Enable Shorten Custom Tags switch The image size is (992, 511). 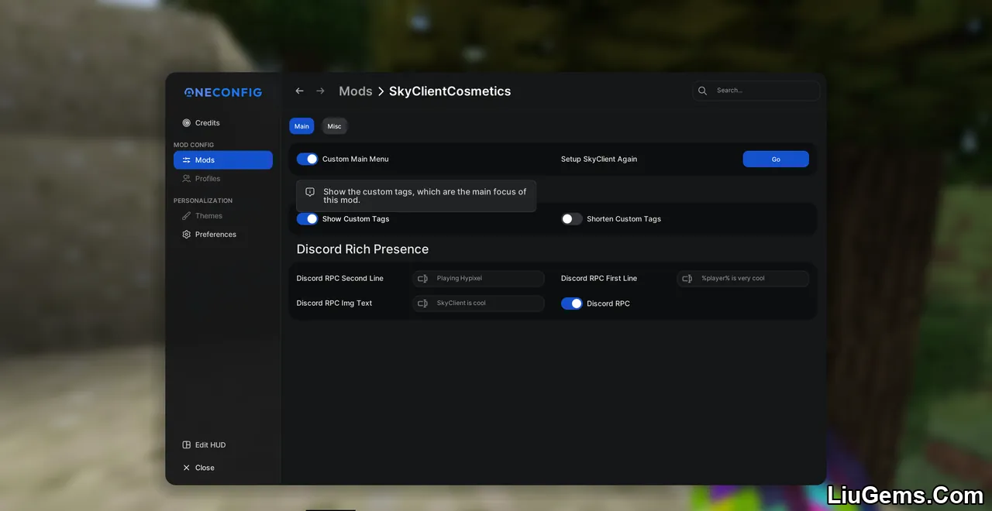[x=572, y=219]
